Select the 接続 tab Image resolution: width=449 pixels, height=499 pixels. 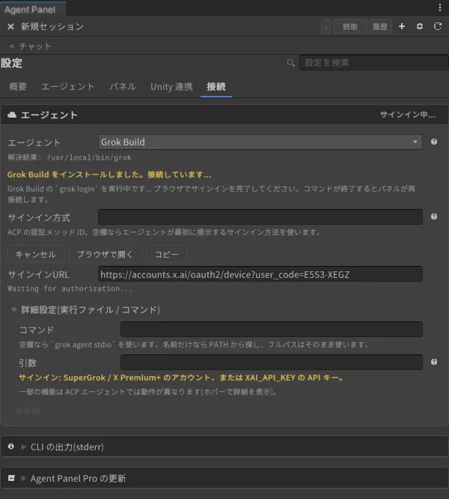click(216, 87)
